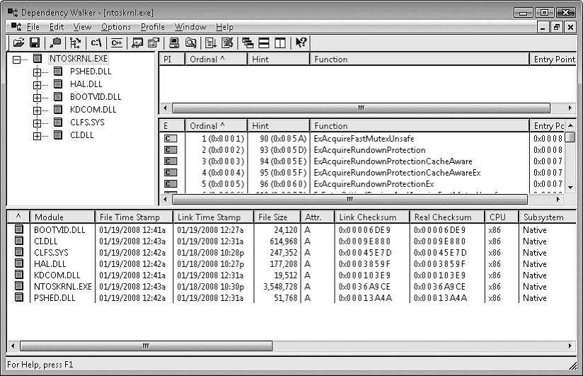Expand the CLFS.SYS tree node

coord(37,123)
